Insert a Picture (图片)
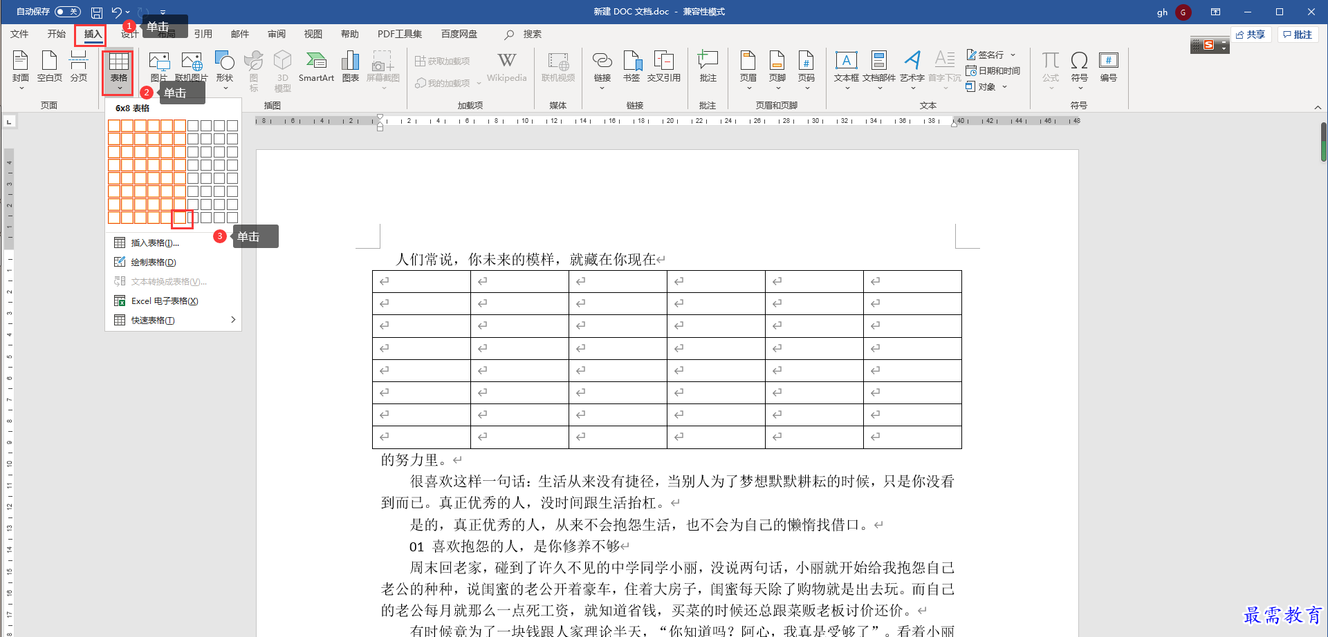The height and width of the screenshot is (637, 1328). [159, 68]
